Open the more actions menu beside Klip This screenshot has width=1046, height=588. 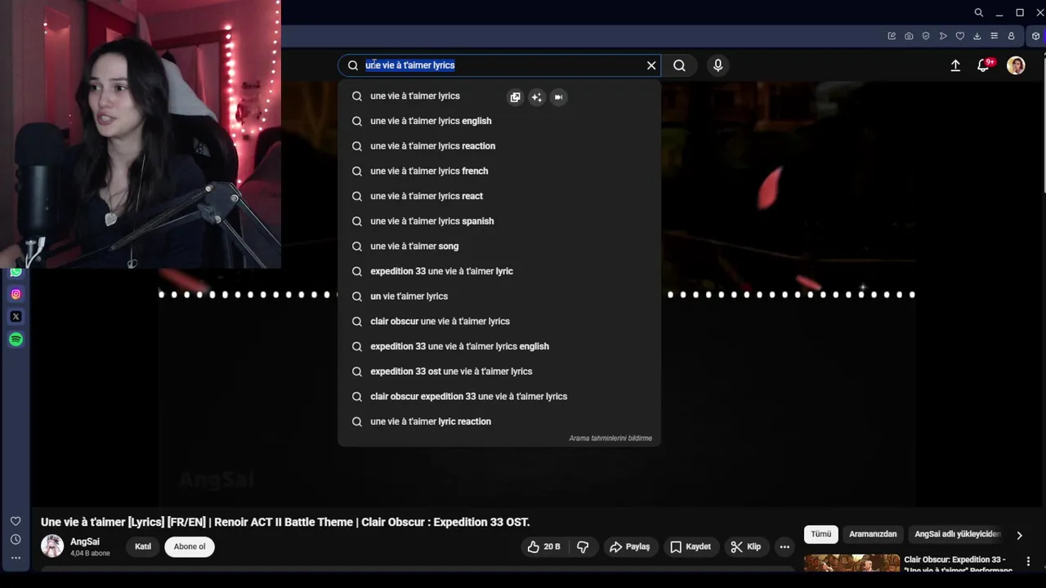(x=784, y=546)
